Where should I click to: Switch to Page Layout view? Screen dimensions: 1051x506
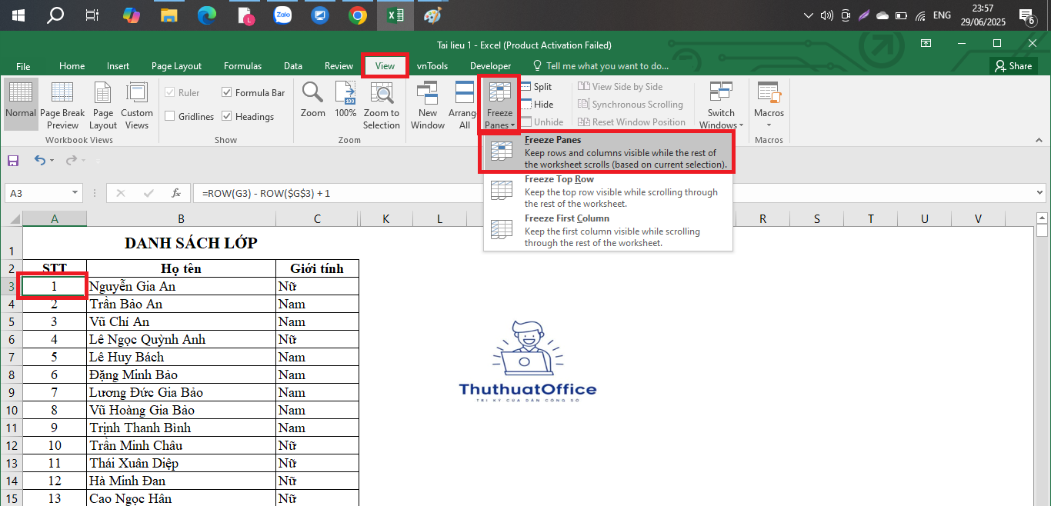103,105
